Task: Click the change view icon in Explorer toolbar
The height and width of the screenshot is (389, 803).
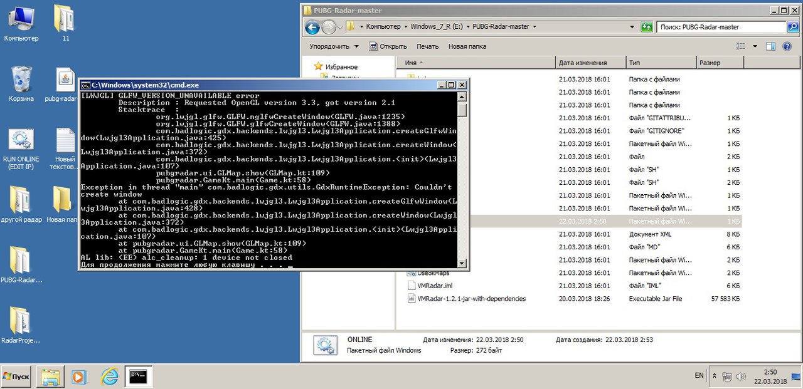Action: (x=741, y=46)
